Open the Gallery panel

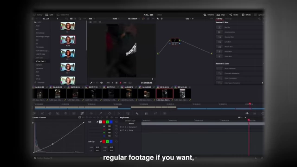pos(38,15)
